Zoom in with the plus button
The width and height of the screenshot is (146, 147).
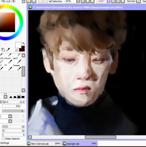tap(88, 1)
